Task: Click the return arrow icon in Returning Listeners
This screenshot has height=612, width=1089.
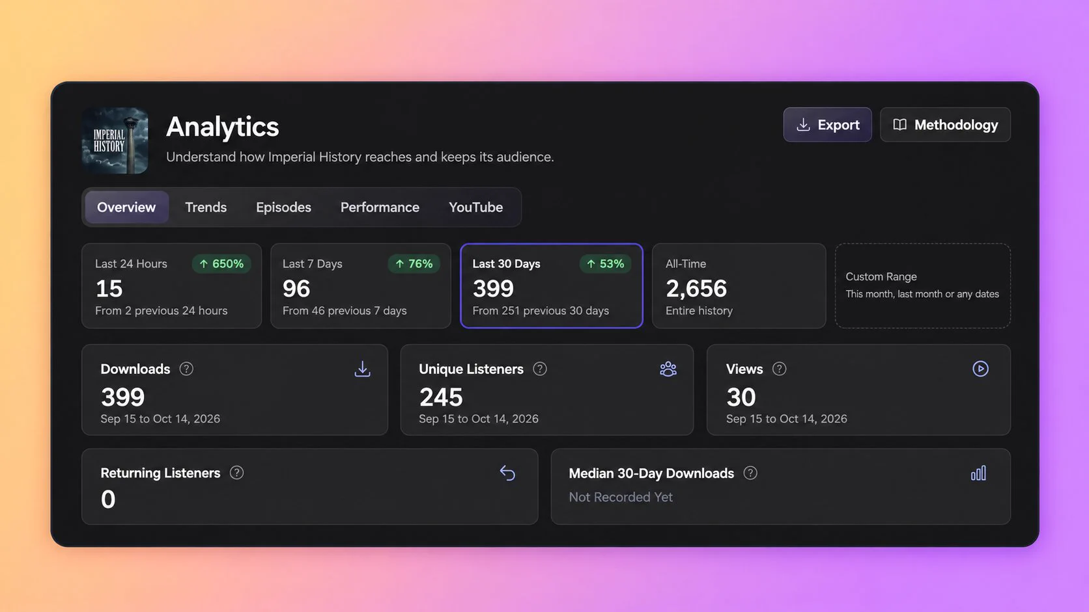Action: (x=507, y=473)
